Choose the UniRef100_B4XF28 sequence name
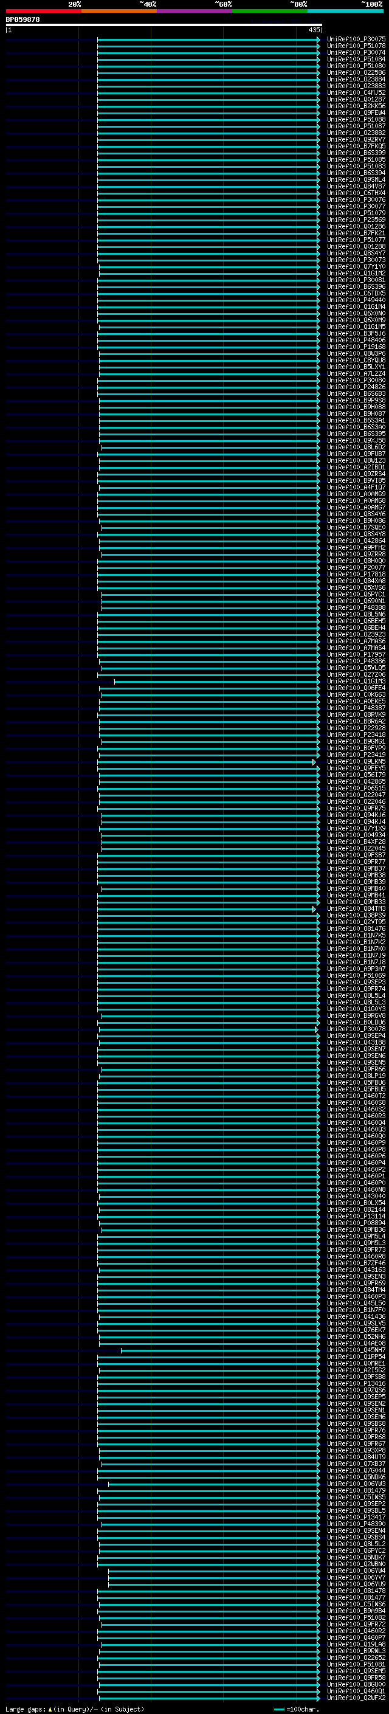 pos(356,841)
